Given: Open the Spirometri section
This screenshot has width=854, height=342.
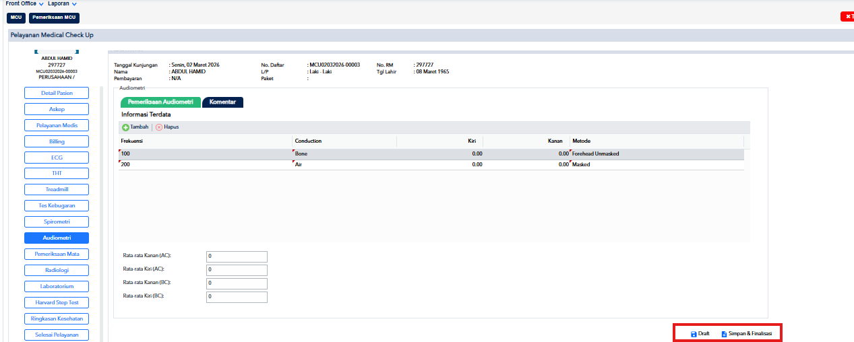Looking at the screenshot, I should pos(57,221).
